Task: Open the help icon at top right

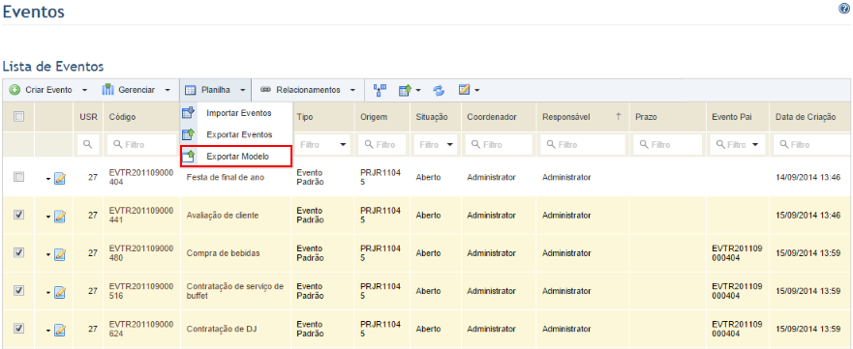Action: [x=843, y=10]
